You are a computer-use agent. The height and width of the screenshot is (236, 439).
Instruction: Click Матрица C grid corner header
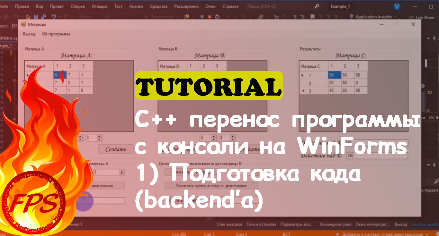pyautogui.click(x=314, y=66)
